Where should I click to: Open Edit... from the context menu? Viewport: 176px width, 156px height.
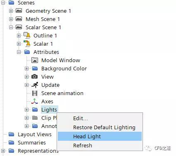tap(81, 118)
